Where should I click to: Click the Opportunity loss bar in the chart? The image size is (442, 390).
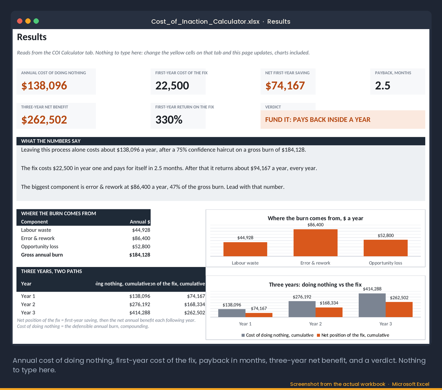(x=385, y=248)
